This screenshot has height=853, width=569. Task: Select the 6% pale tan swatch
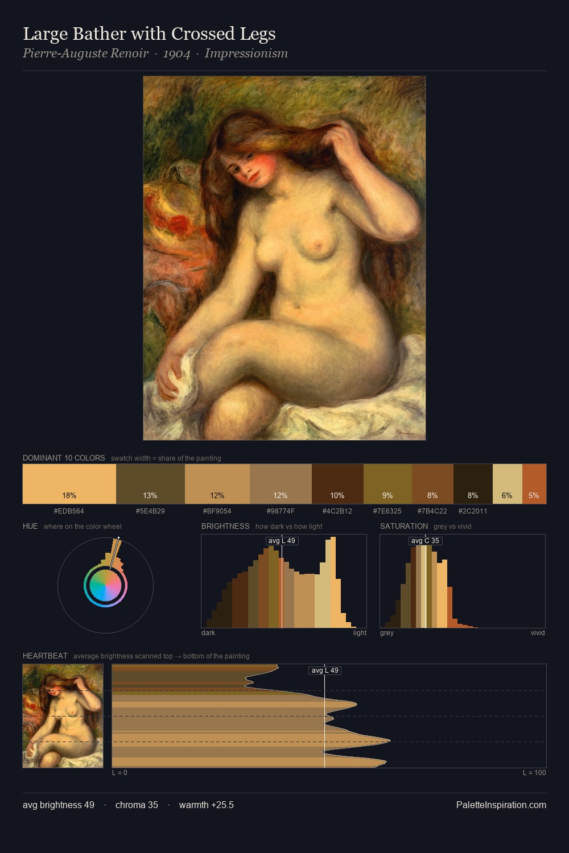pyautogui.click(x=507, y=484)
